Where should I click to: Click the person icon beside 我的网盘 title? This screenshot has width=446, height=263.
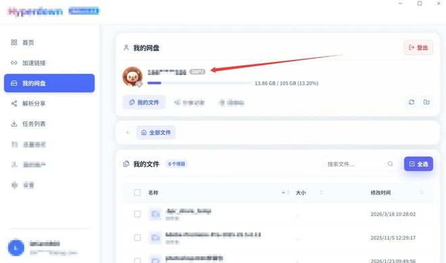tap(126, 48)
